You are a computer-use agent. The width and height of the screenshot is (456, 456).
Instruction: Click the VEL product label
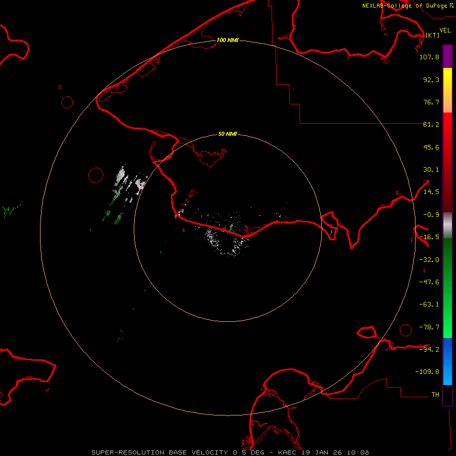pos(445,30)
